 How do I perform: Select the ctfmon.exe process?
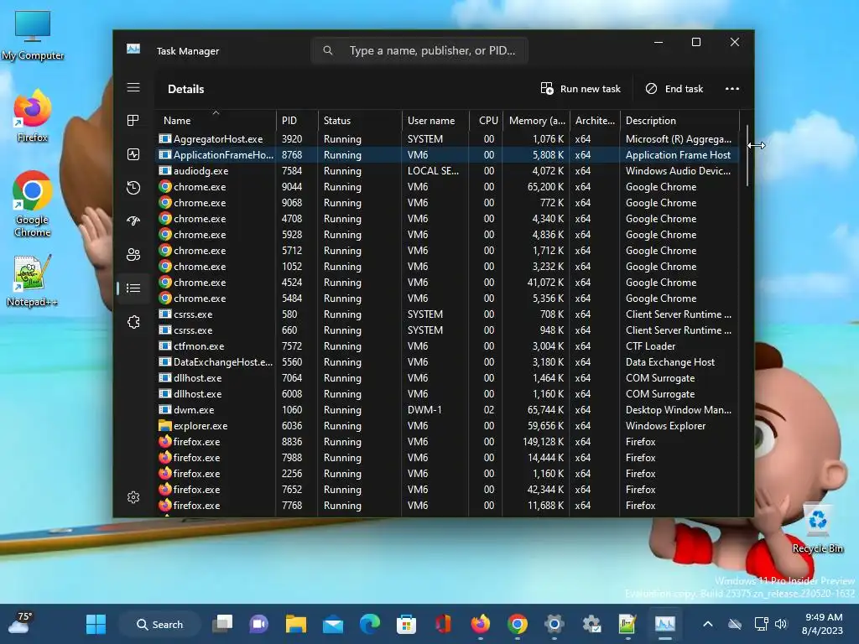pos(447,346)
